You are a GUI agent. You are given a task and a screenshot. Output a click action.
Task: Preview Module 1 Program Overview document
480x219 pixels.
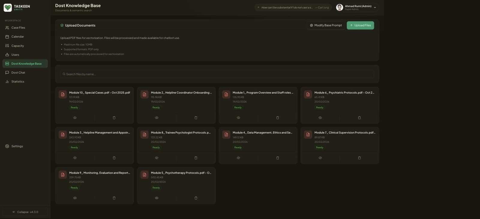(x=238, y=118)
